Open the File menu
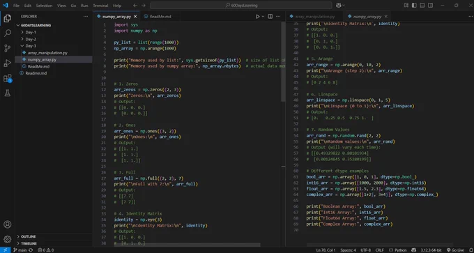This screenshot has width=474, height=253. (16, 6)
